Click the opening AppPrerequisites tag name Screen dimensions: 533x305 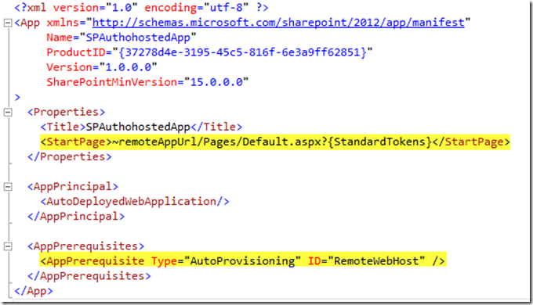(85, 246)
